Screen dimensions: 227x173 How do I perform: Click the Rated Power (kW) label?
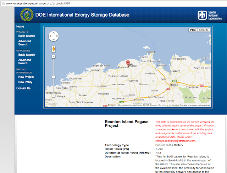pos(117,149)
